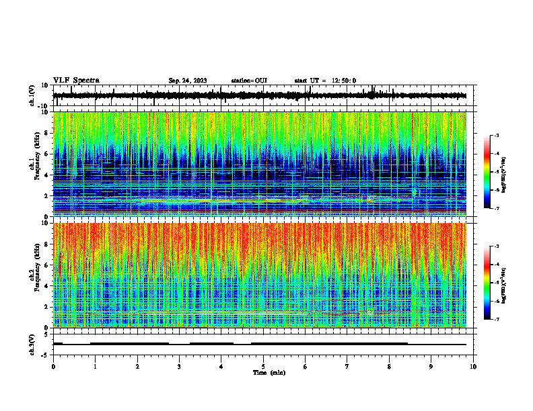Click the "0" tick on the Time axis
This screenshot has height=411, width=533.
tap(53, 367)
